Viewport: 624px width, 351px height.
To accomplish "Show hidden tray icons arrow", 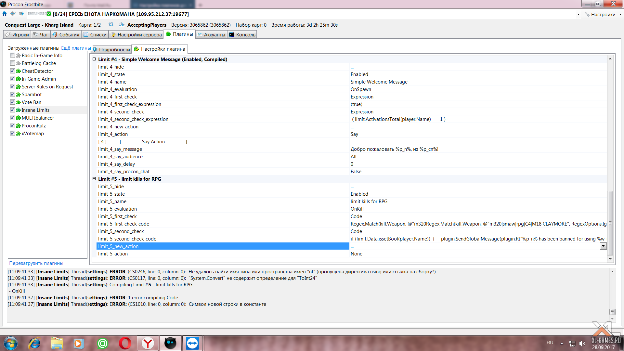I will pyautogui.click(x=562, y=343).
